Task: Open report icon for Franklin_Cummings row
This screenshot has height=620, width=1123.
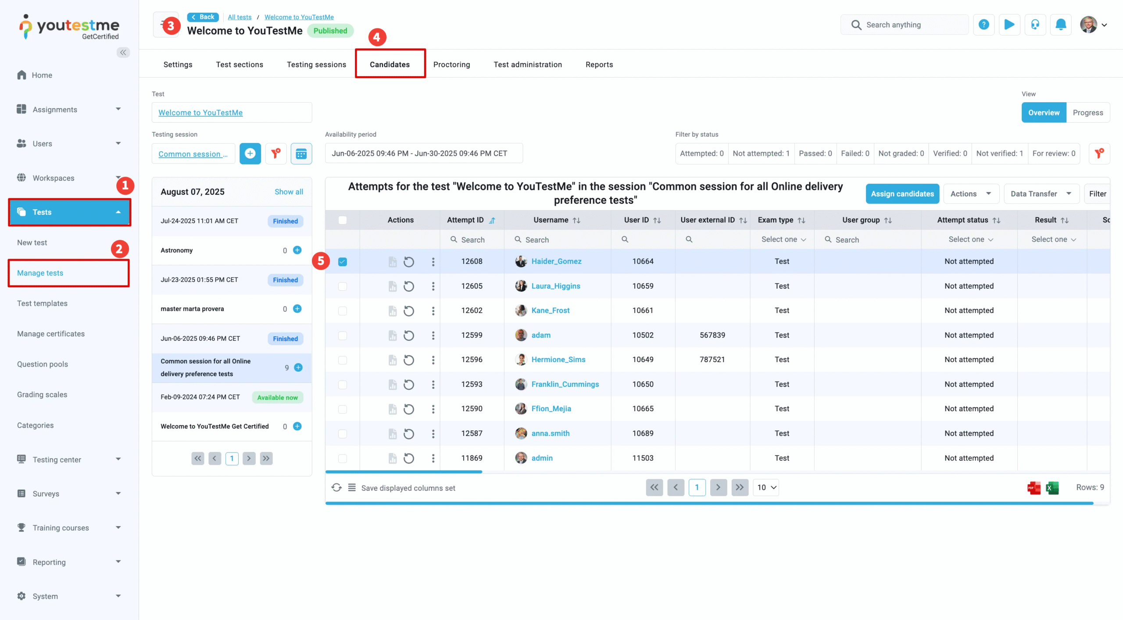Action: (392, 385)
